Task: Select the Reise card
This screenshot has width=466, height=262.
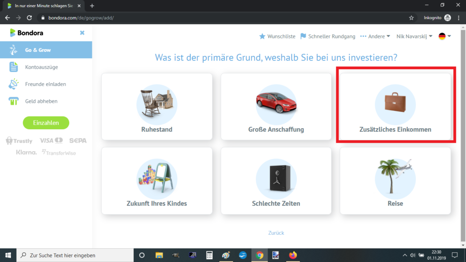Action: (395, 181)
